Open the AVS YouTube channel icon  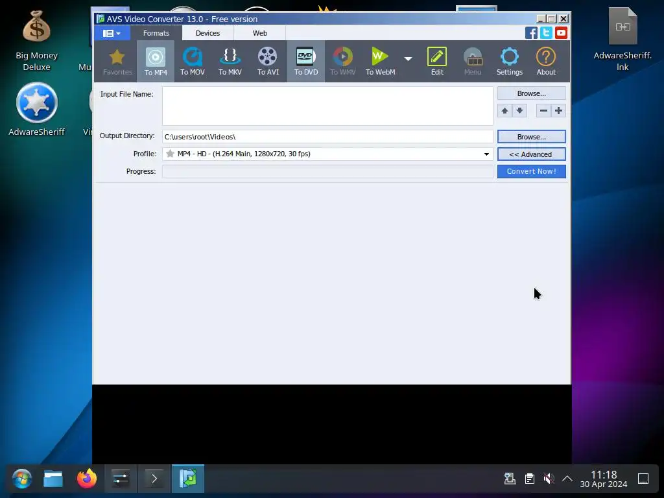pyautogui.click(x=561, y=32)
